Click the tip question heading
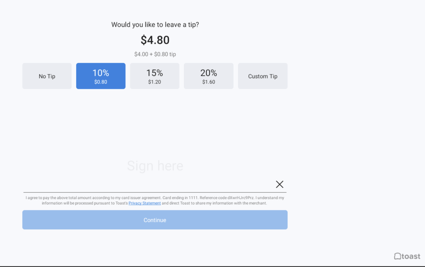Screen dimensions: 425x267 click(x=155, y=25)
